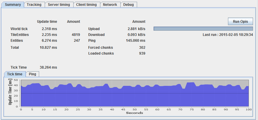Click the Seconds axis label below chart

click(x=134, y=113)
